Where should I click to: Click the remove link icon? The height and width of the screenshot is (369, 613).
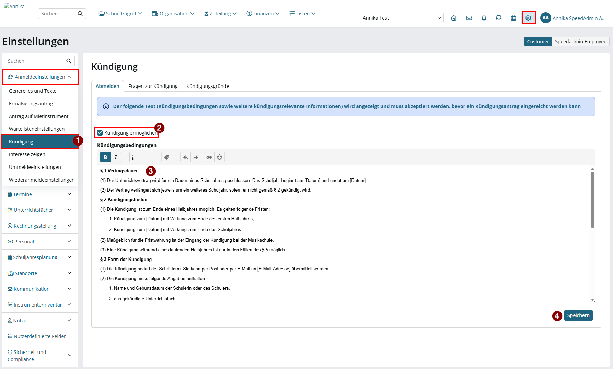[x=219, y=157]
